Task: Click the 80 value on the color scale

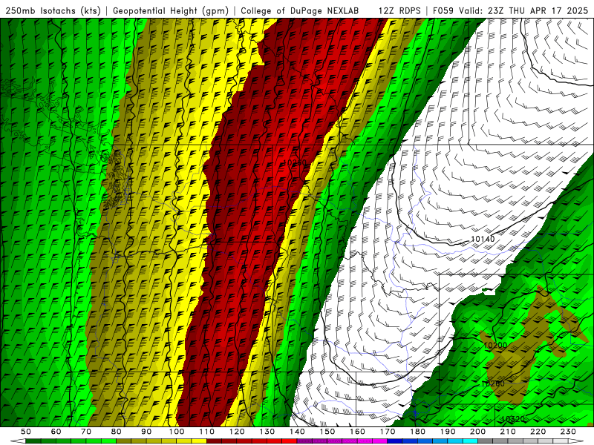Action: 117,432
